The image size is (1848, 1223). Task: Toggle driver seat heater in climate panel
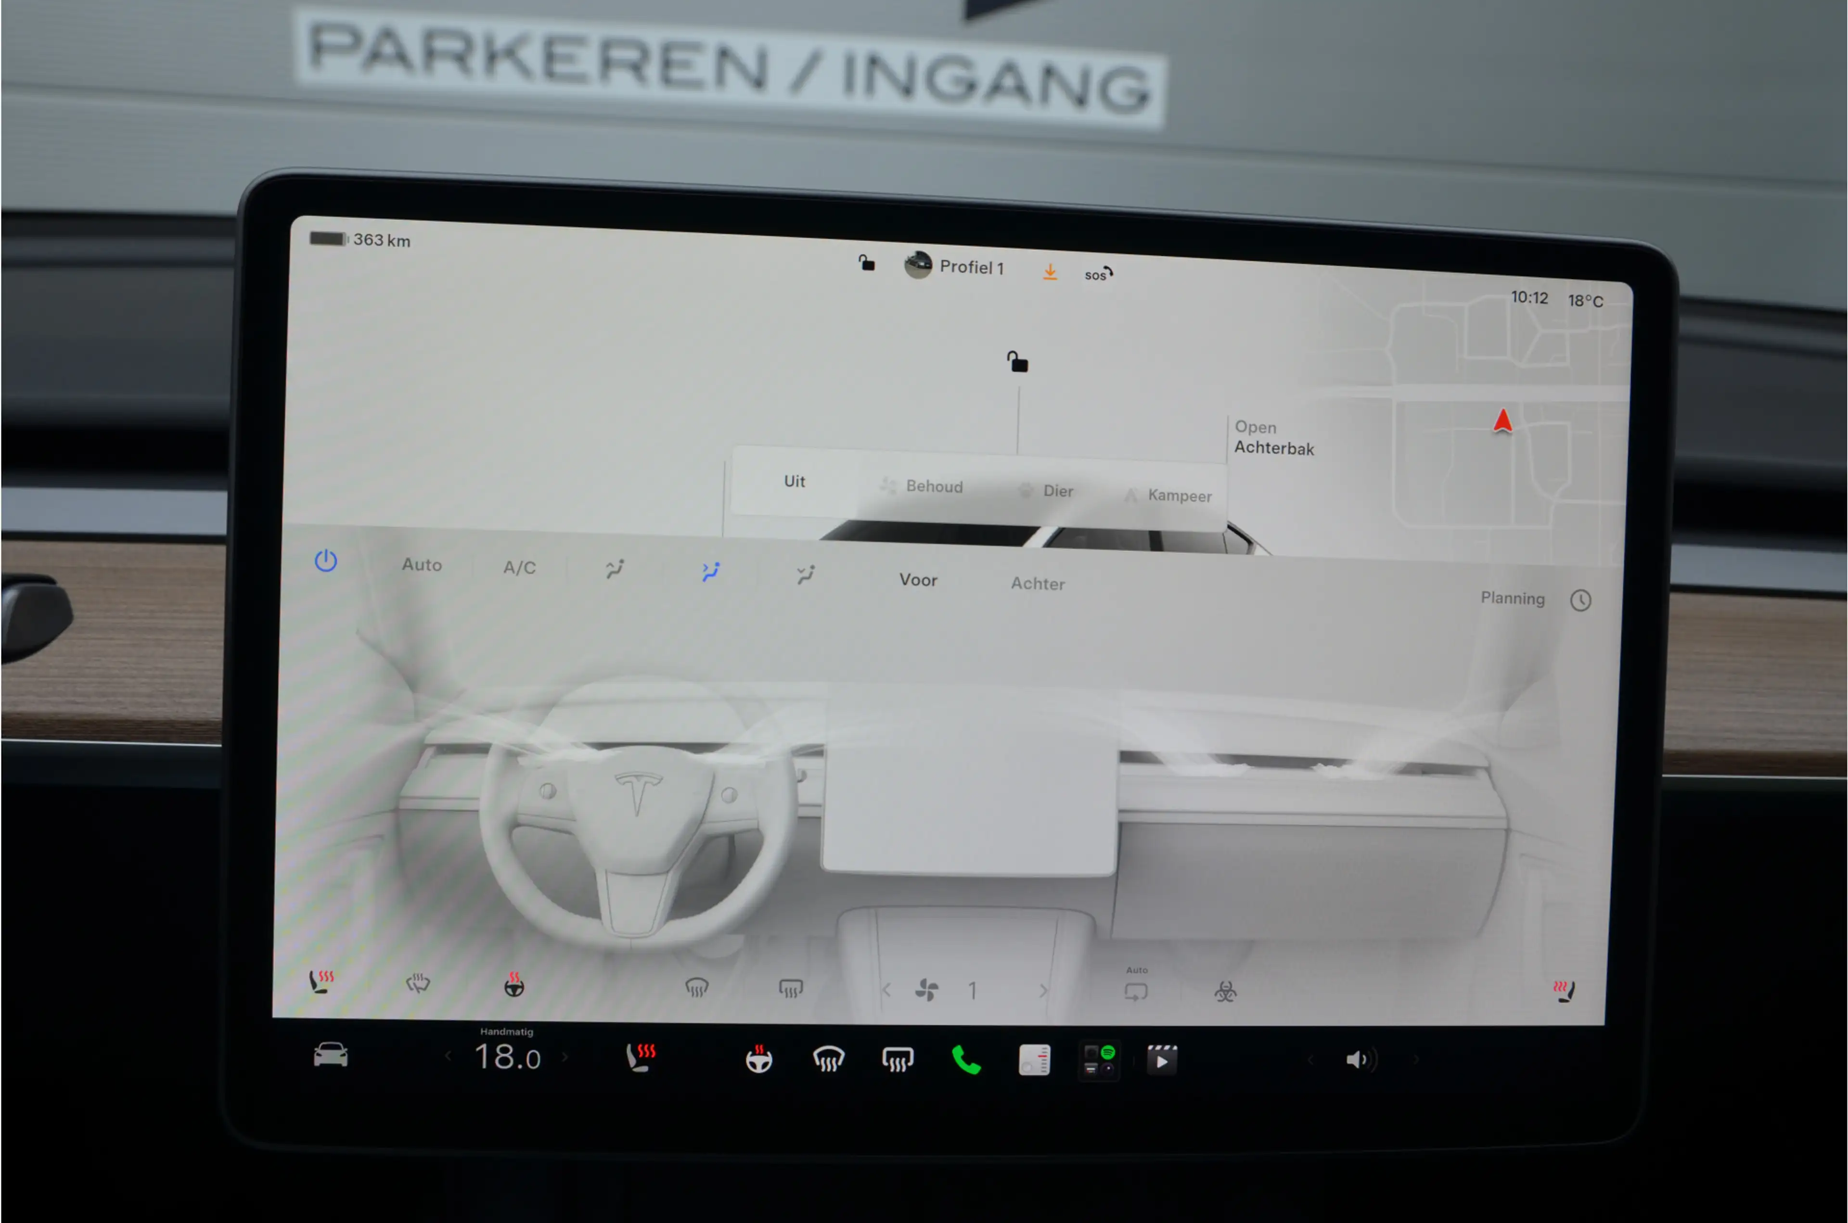point(321,981)
